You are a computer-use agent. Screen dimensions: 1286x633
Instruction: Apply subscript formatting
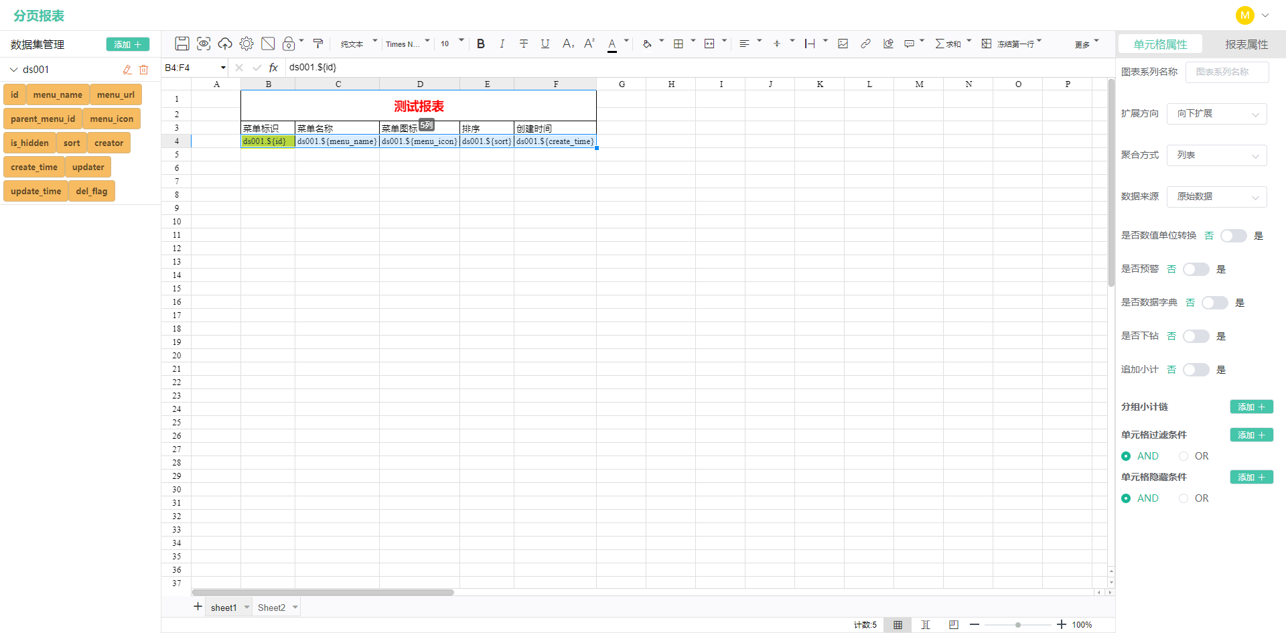pos(568,44)
